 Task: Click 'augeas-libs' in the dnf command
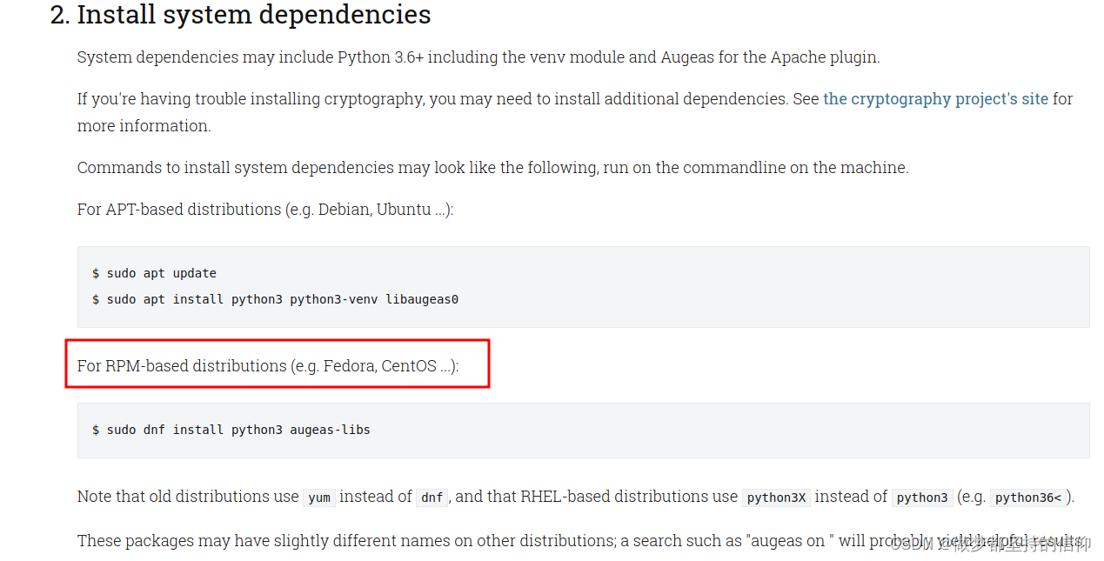click(x=331, y=430)
